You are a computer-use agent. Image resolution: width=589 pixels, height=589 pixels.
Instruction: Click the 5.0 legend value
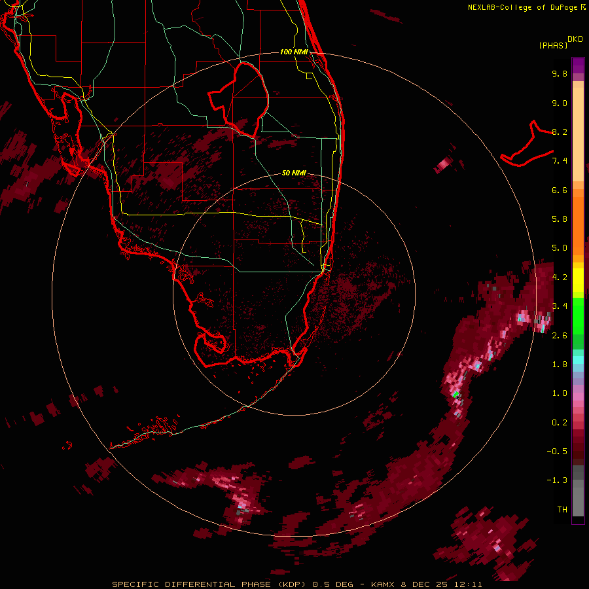[560, 248]
